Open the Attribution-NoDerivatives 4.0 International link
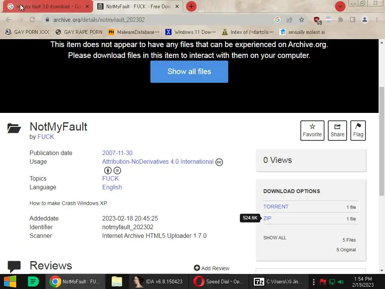 pyautogui.click(x=158, y=162)
